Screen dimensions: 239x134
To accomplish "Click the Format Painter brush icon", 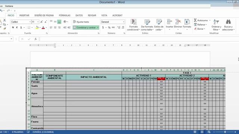I will pyautogui.click(x=4, y=28).
